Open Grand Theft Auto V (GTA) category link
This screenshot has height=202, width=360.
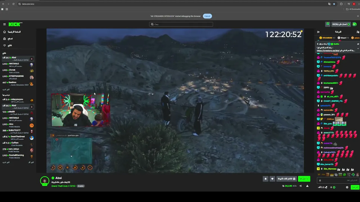pos(63,186)
